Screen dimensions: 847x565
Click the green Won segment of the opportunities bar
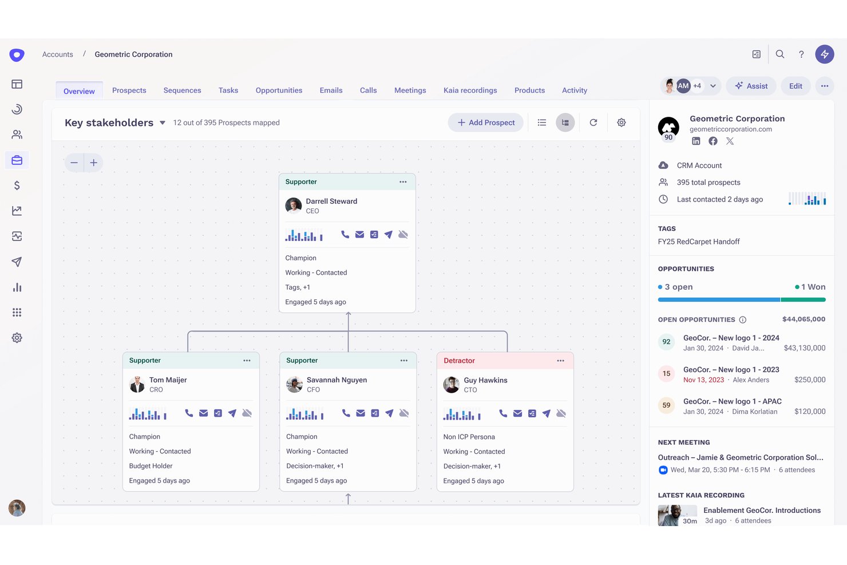click(804, 299)
